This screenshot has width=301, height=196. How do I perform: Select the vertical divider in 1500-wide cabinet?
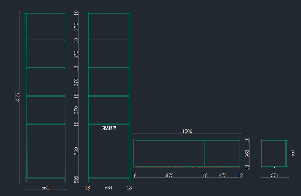pyautogui.click(x=205, y=153)
